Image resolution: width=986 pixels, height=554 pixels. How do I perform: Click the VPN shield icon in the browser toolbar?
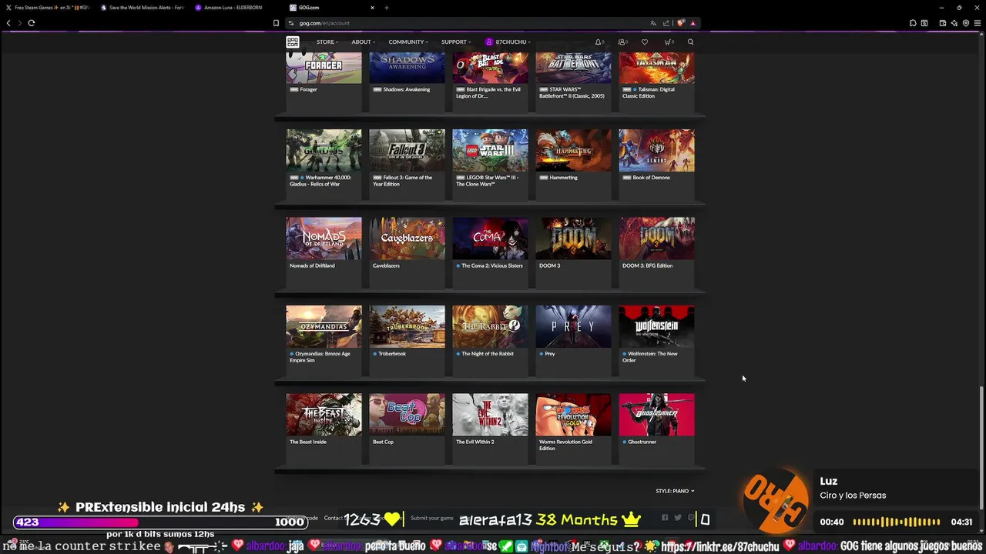click(x=966, y=23)
